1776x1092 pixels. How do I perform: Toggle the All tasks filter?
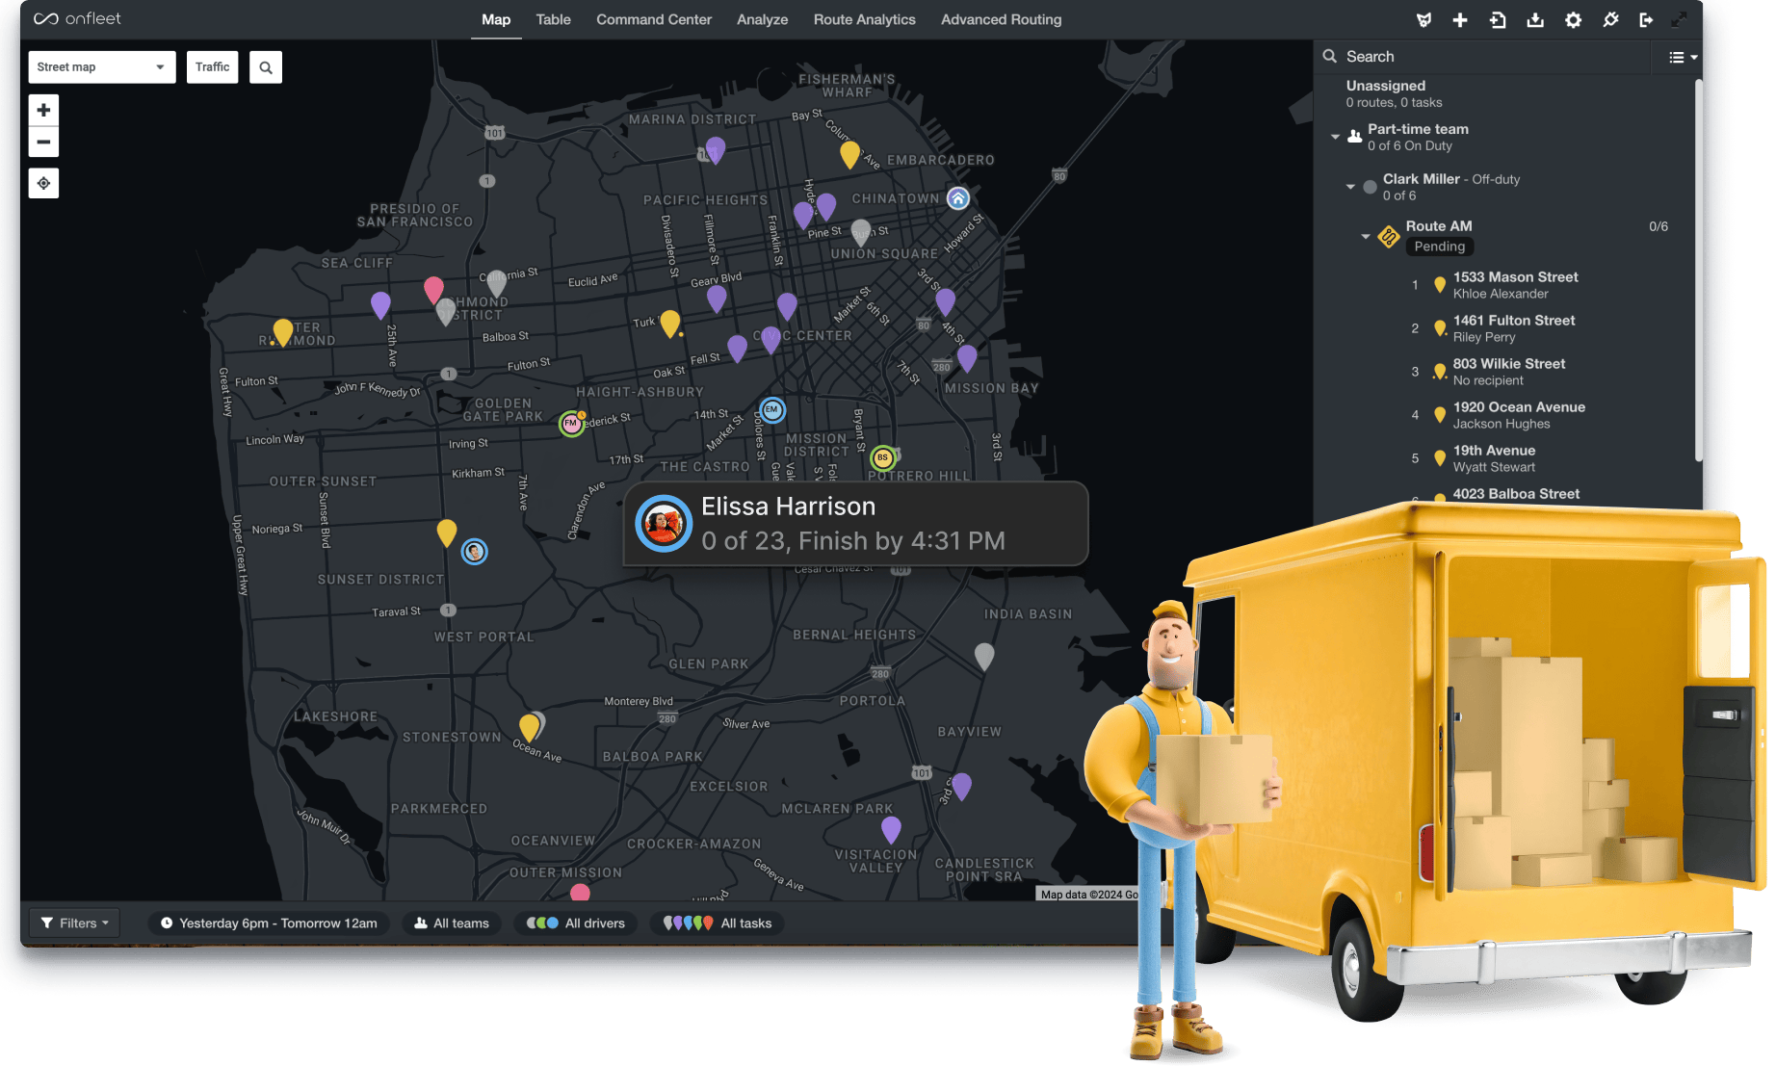[x=717, y=923]
